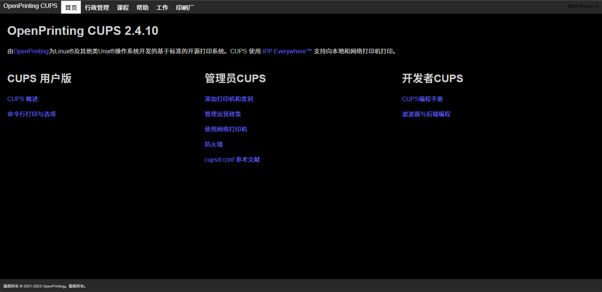Click the OpenPrinting CUPS brand in navbar
The height and width of the screenshot is (292, 602).
coord(30,6)
